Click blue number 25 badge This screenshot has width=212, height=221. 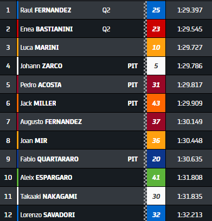coord(156,10)
